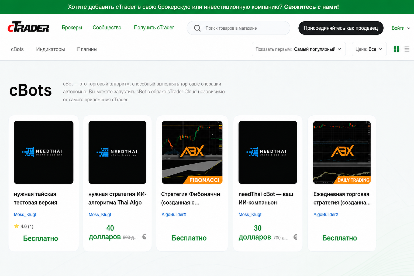Open the Показать первым sort dropdown
The width and height of the screenshot is (414, 276).
(299, 49)
